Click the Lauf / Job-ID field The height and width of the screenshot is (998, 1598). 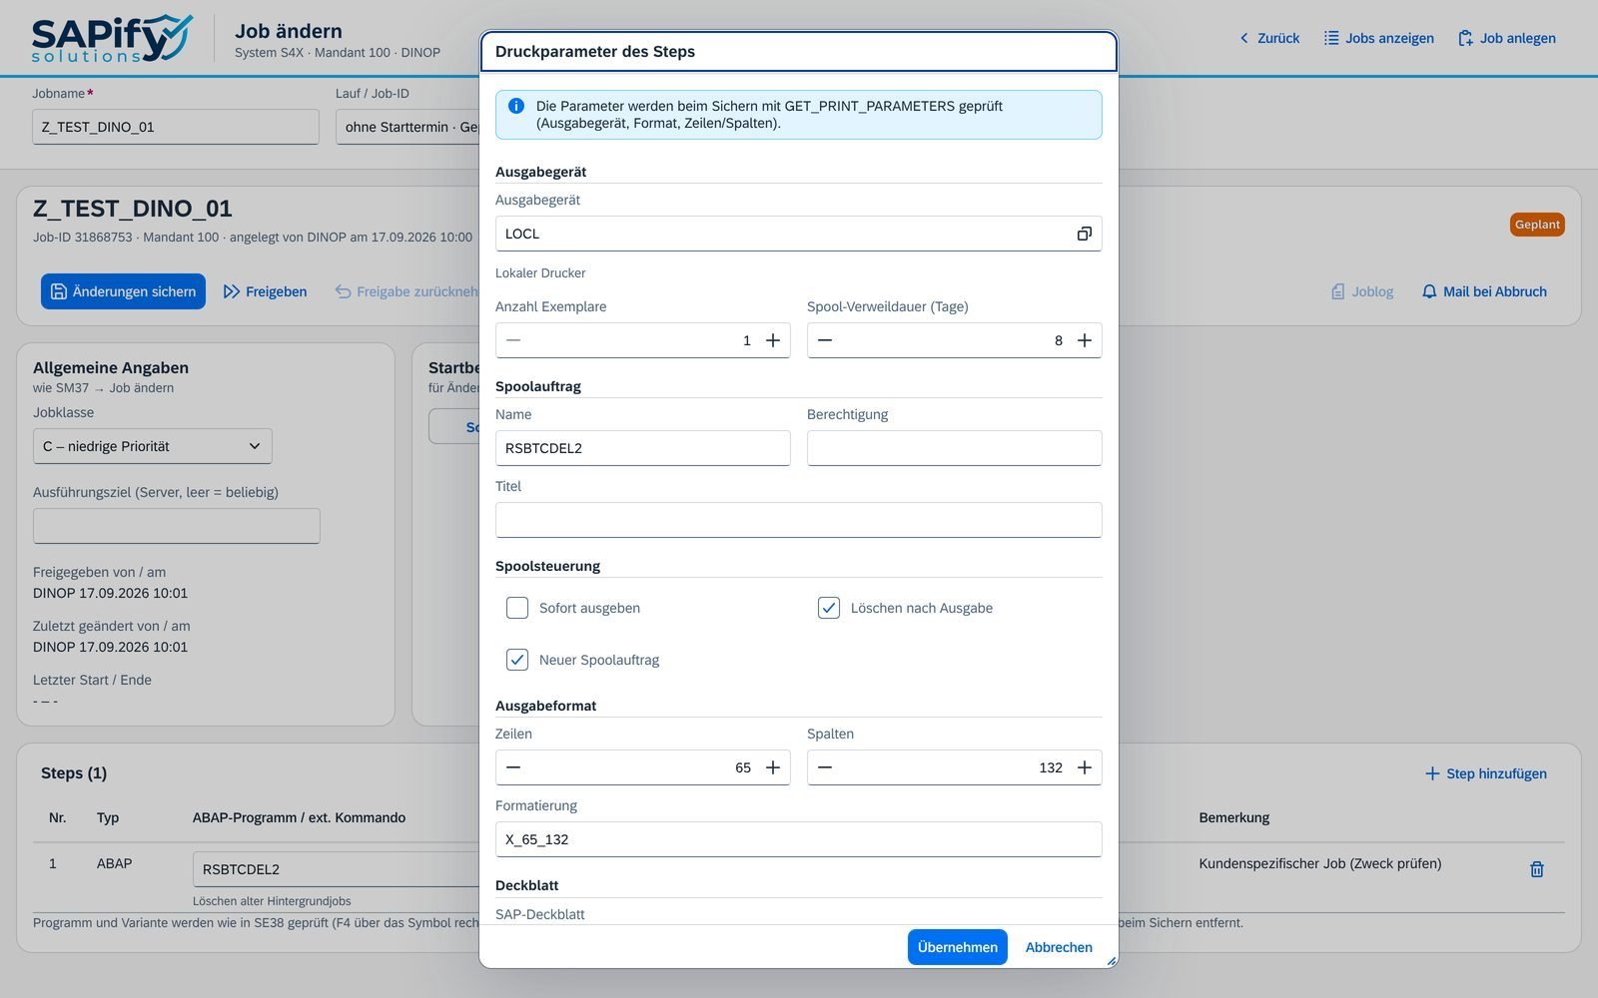tap(407, 127)
